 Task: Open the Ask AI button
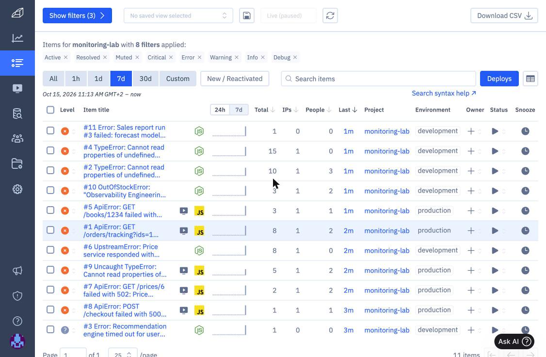click(514, 341)
